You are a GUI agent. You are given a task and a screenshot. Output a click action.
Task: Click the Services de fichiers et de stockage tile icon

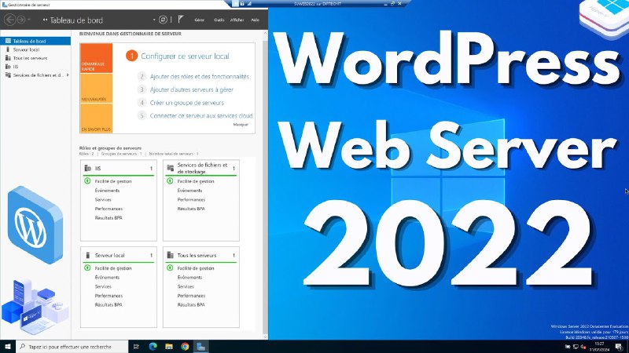[x=170, y=168]
